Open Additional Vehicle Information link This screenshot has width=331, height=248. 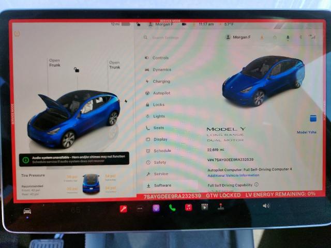click(233, 175)
